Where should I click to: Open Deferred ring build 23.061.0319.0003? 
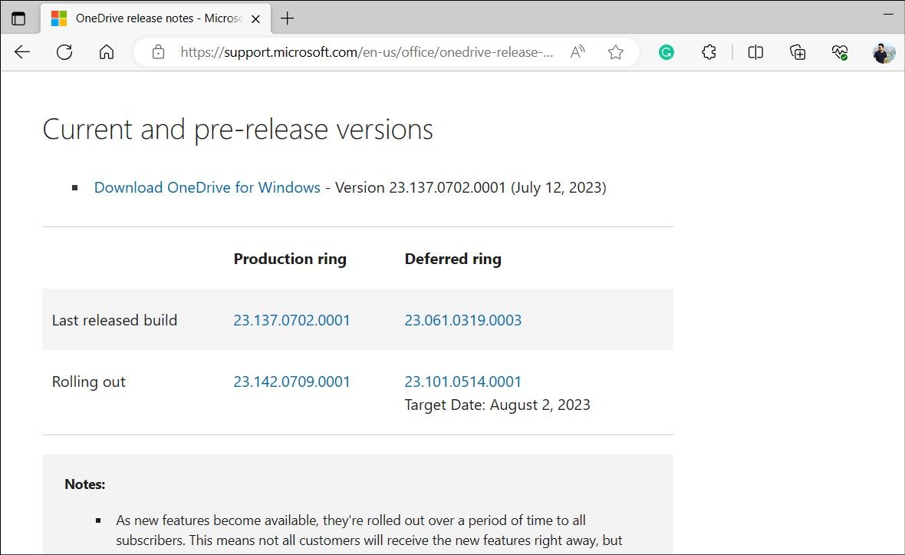(463, 320)
